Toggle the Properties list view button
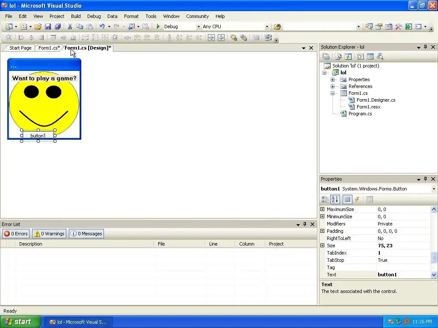 click(347, 199)
